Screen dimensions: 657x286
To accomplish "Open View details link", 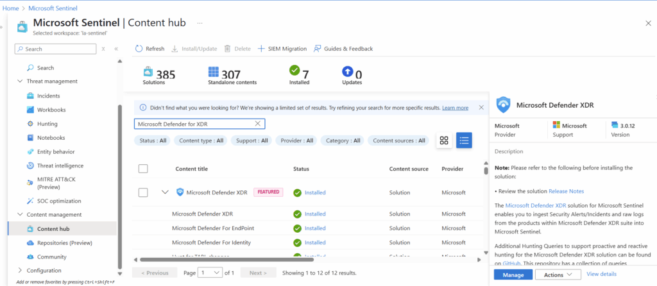I will (x=601, y=274).
